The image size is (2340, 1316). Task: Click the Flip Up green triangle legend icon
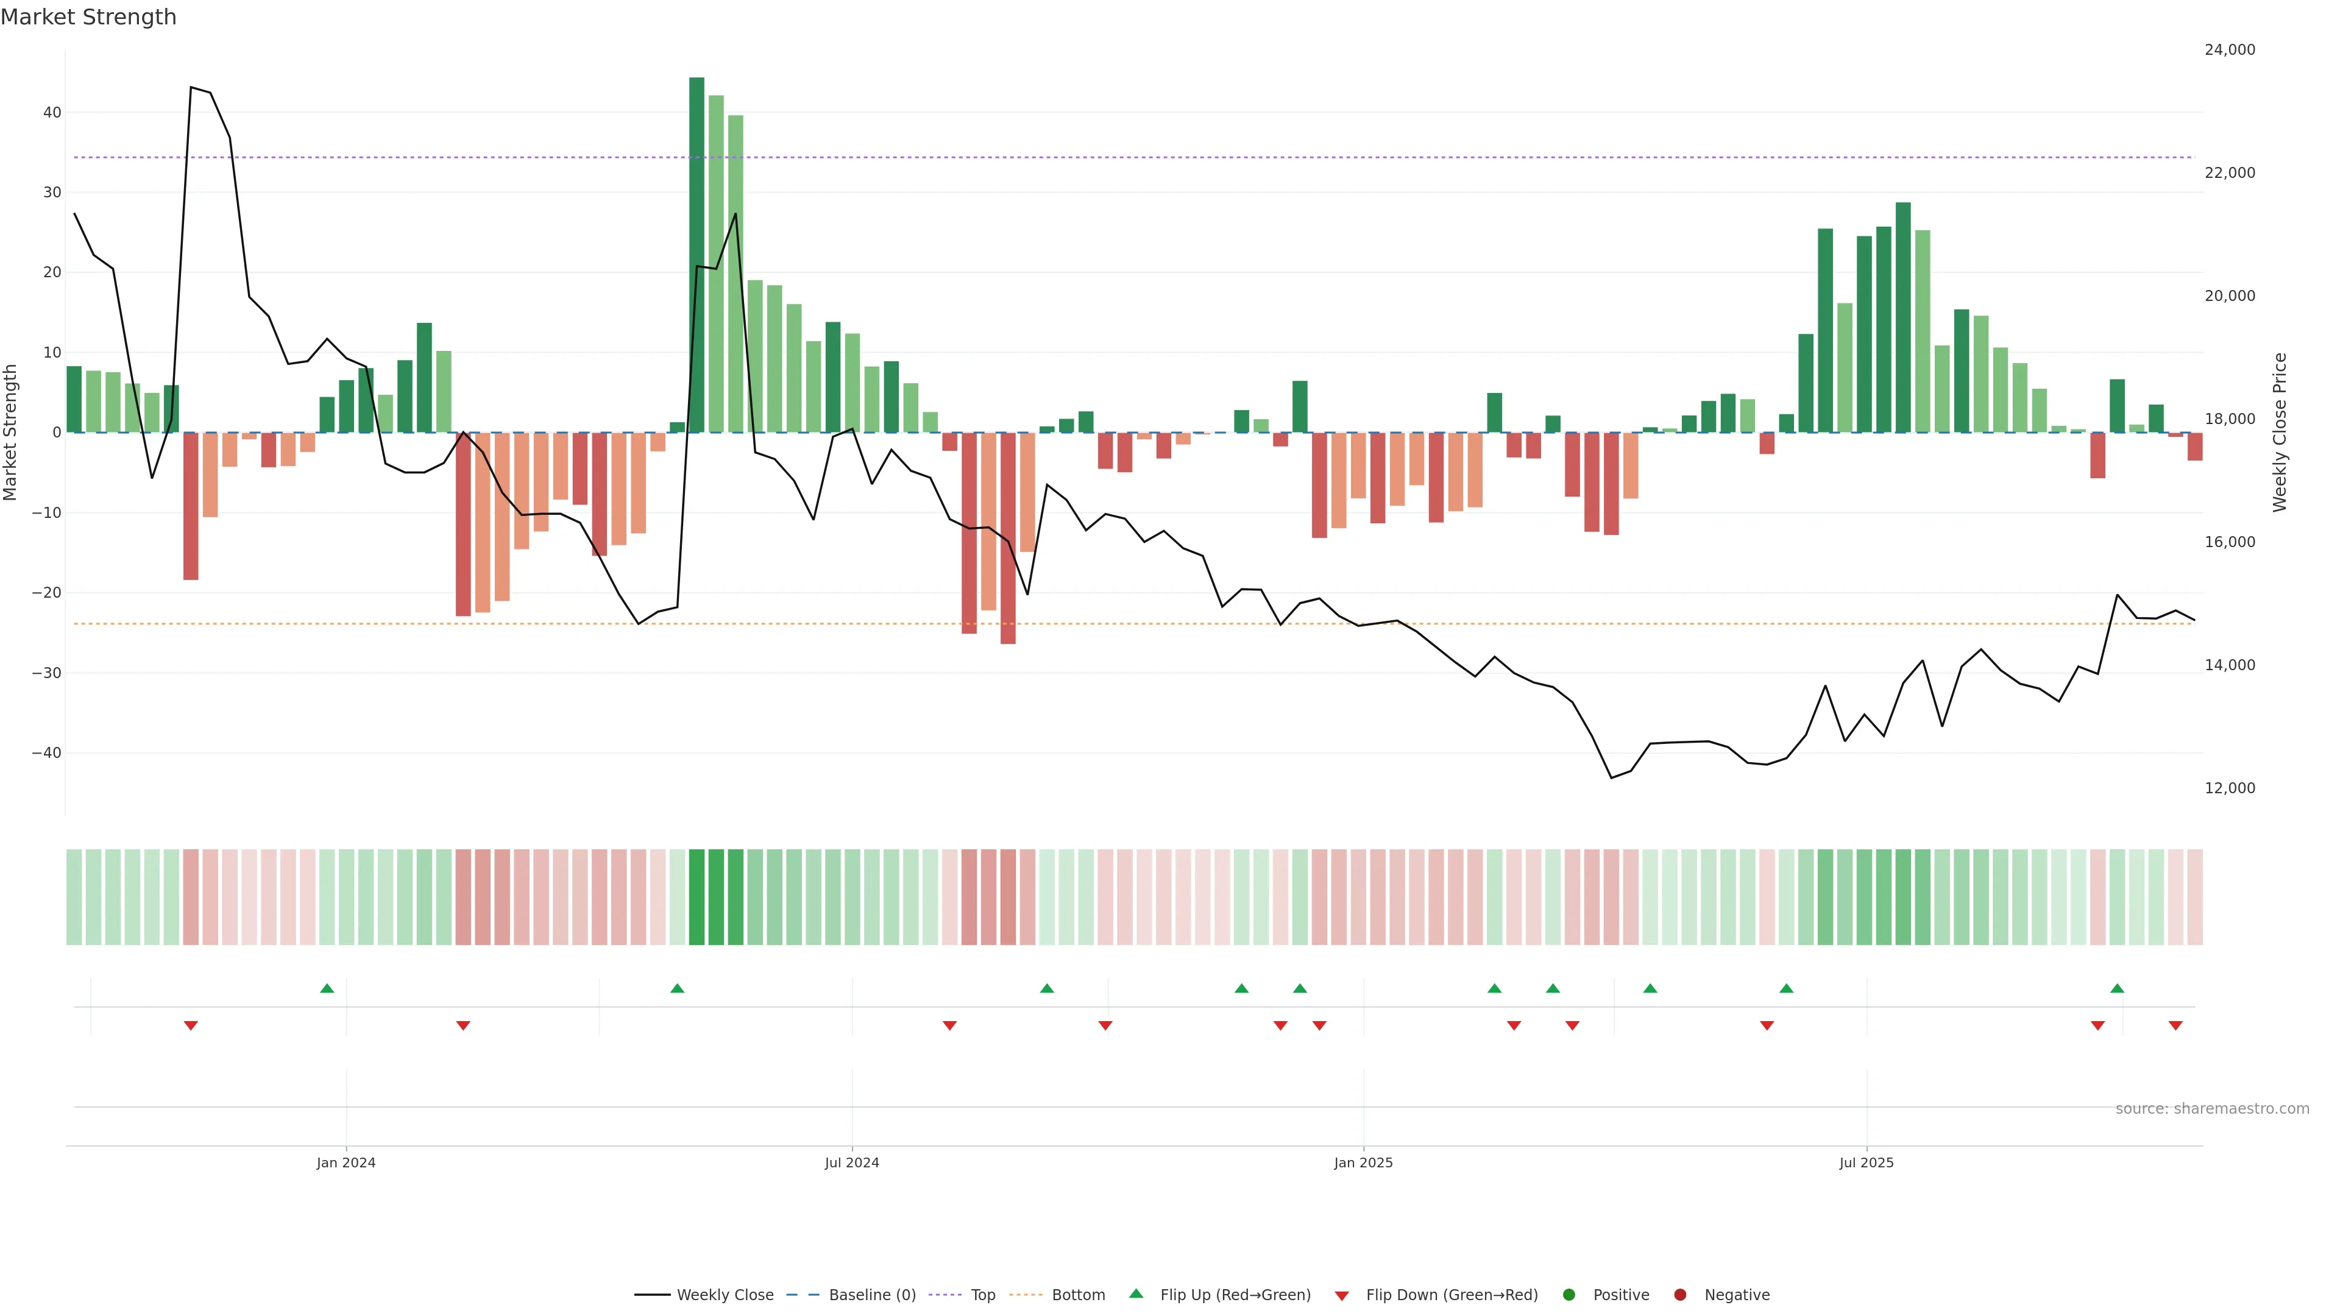tap(1135, 1293)
